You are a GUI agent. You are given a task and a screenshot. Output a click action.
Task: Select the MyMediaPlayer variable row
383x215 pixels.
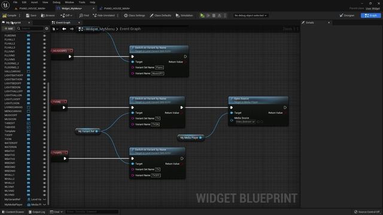[25, 204]
